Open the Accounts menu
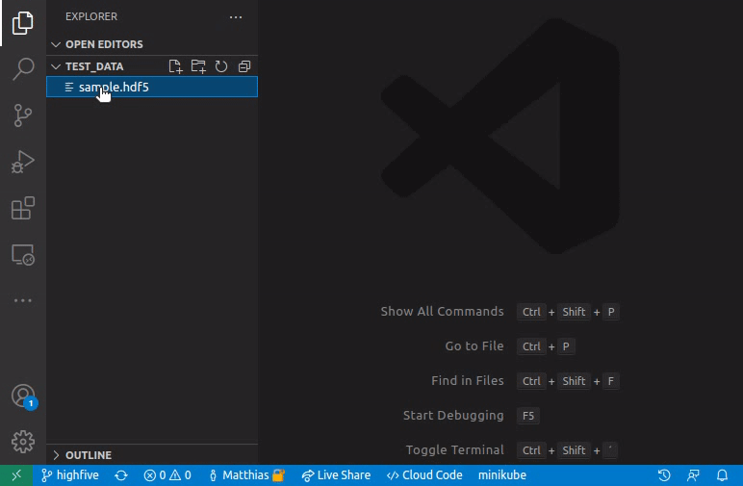The height and width of the screenshot is (486, 743). tap(23, 396)
